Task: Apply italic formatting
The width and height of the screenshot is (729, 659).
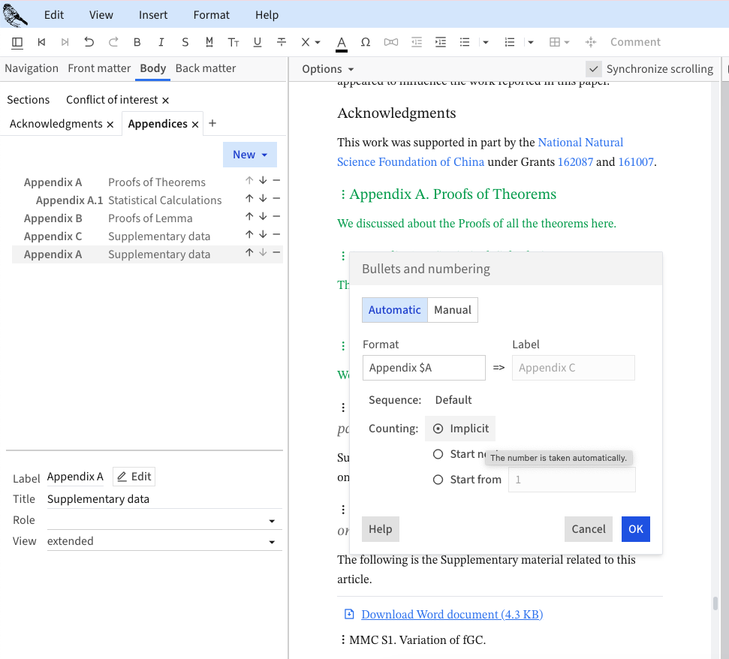Action: click(x=161, y=42)
